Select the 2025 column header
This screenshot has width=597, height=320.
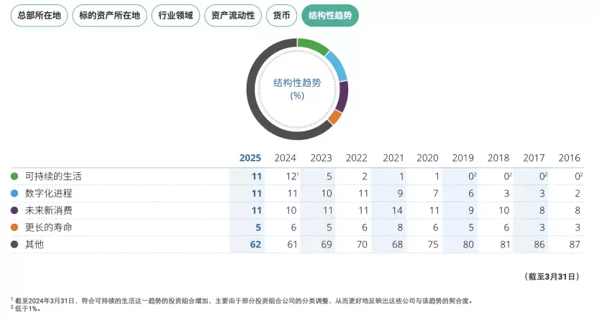point(250,158)
